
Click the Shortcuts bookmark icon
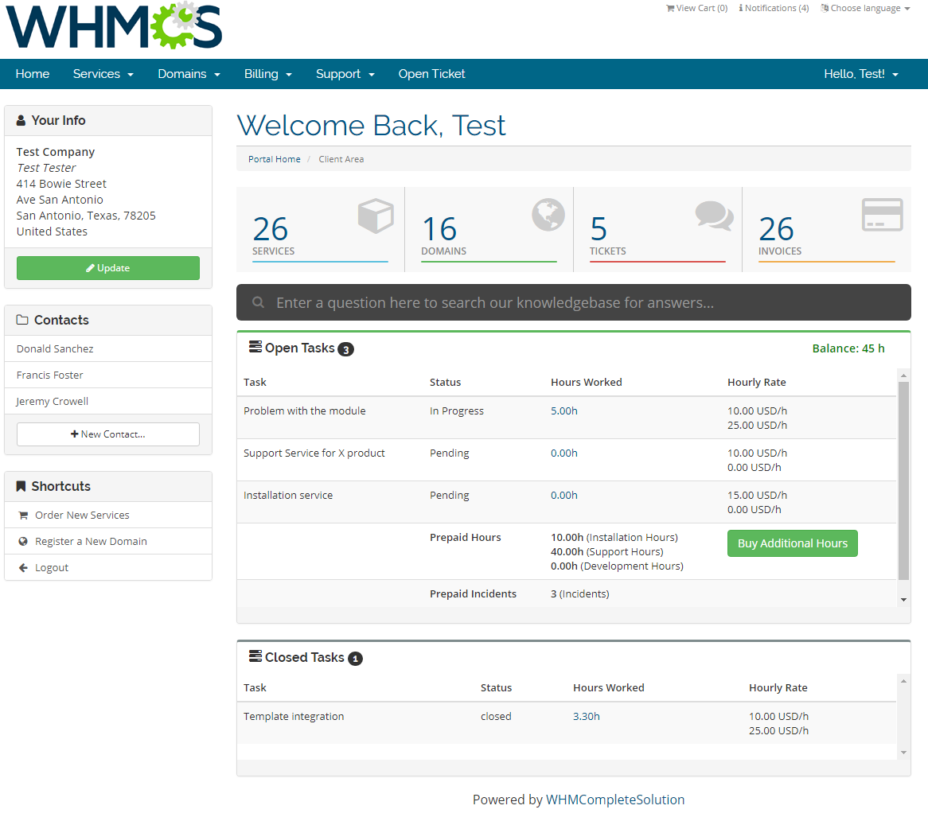[x=20, y=486]
